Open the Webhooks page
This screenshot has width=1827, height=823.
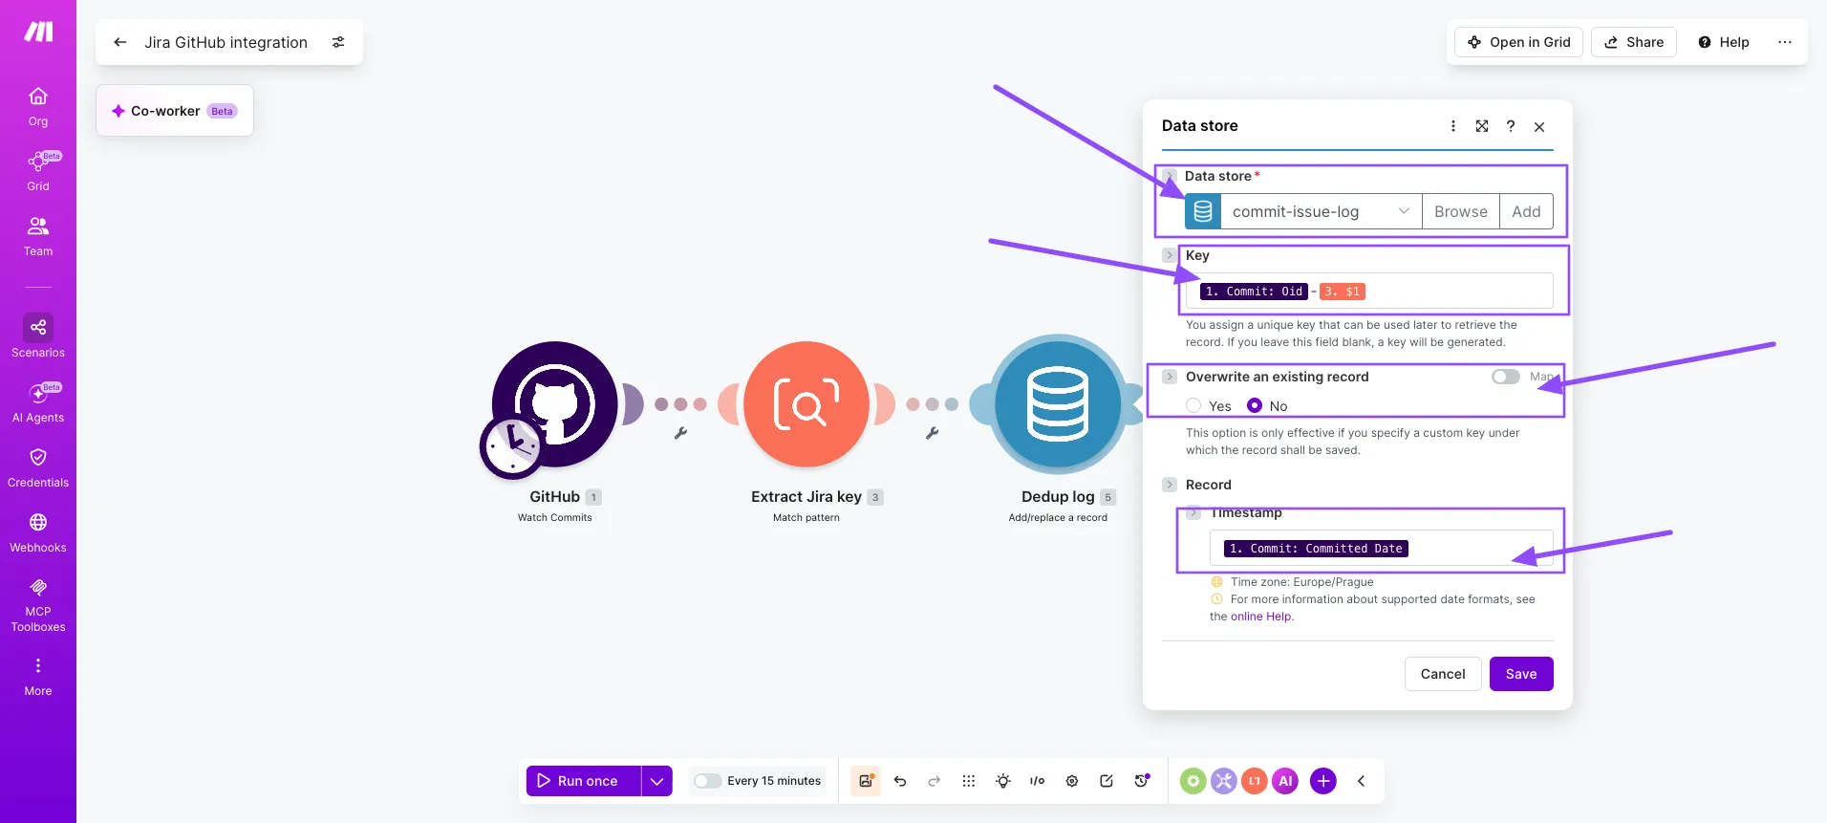click(38, 532)
